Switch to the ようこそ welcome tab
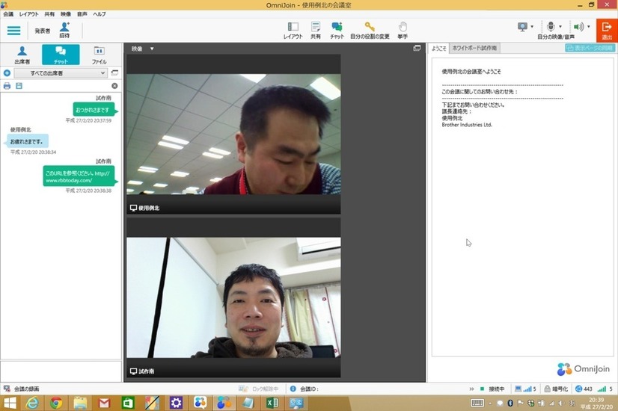 point(438,48)
